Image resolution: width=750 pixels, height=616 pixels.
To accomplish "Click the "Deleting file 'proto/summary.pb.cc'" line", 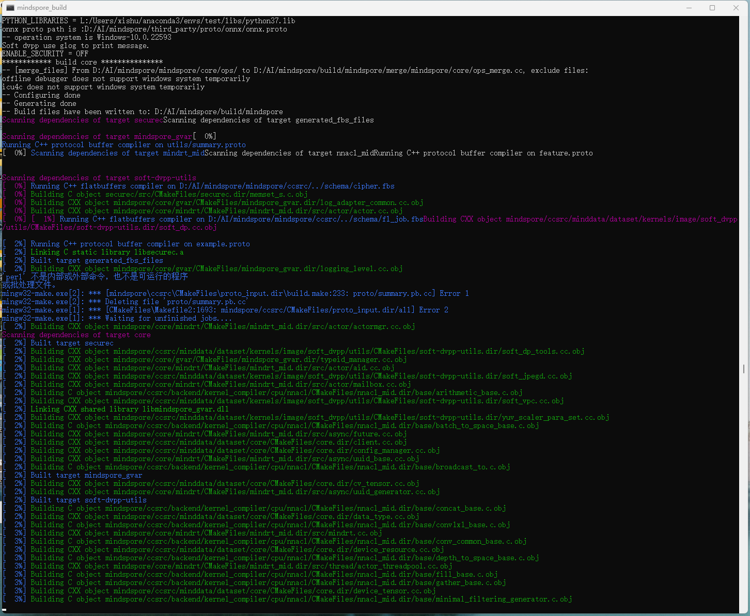I will 125,302.
